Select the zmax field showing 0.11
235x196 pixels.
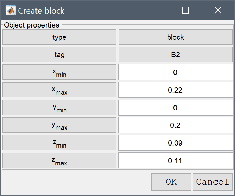(176, 160)
